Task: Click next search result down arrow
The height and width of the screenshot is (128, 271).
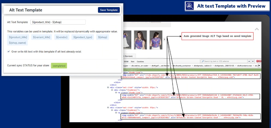Action: point(253,61)
